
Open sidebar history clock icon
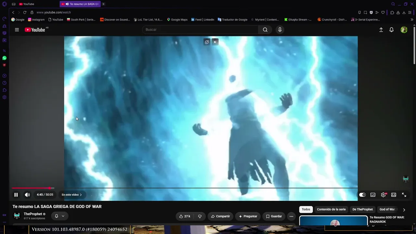pyautogui.click(x=4, y=83)
